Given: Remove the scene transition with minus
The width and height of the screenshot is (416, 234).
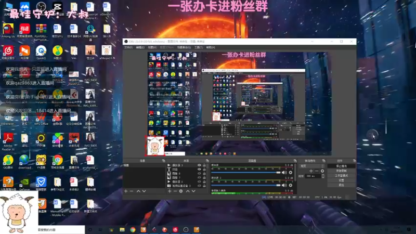Looking at the screenshot, I should click(x=317, y=171).
